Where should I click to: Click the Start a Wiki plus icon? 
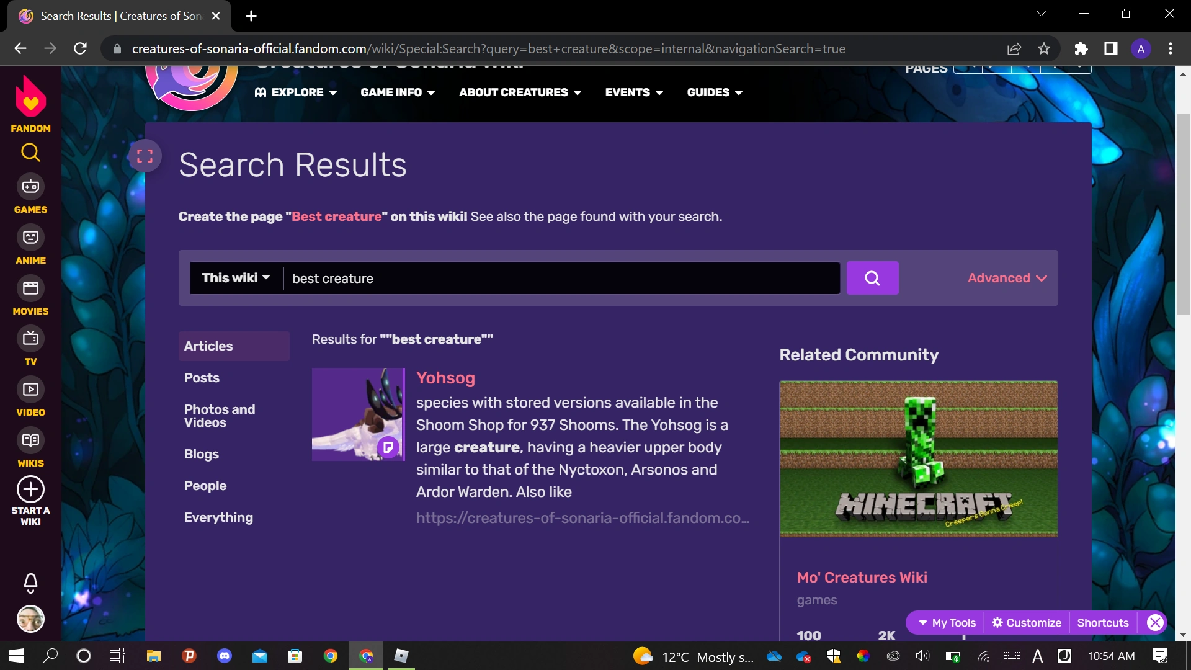tap(30, 489)
